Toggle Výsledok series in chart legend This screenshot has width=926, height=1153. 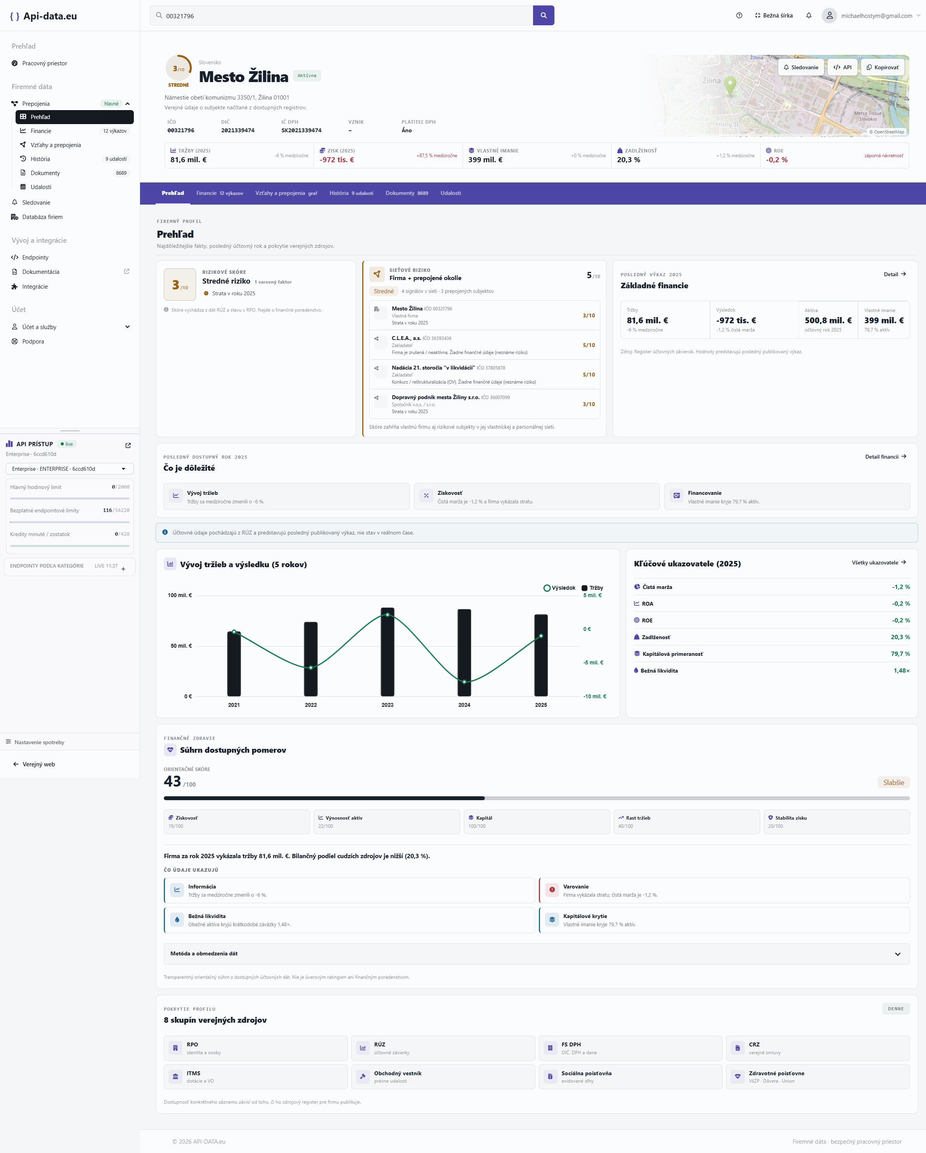559,588
